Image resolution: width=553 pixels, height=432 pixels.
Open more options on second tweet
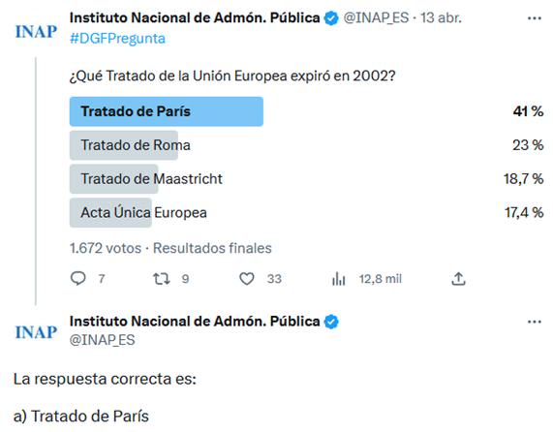point(535,322)
